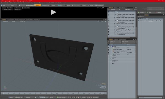Click the large play button in preview viewport
This screenshot has height=99, width=165.
53,12
